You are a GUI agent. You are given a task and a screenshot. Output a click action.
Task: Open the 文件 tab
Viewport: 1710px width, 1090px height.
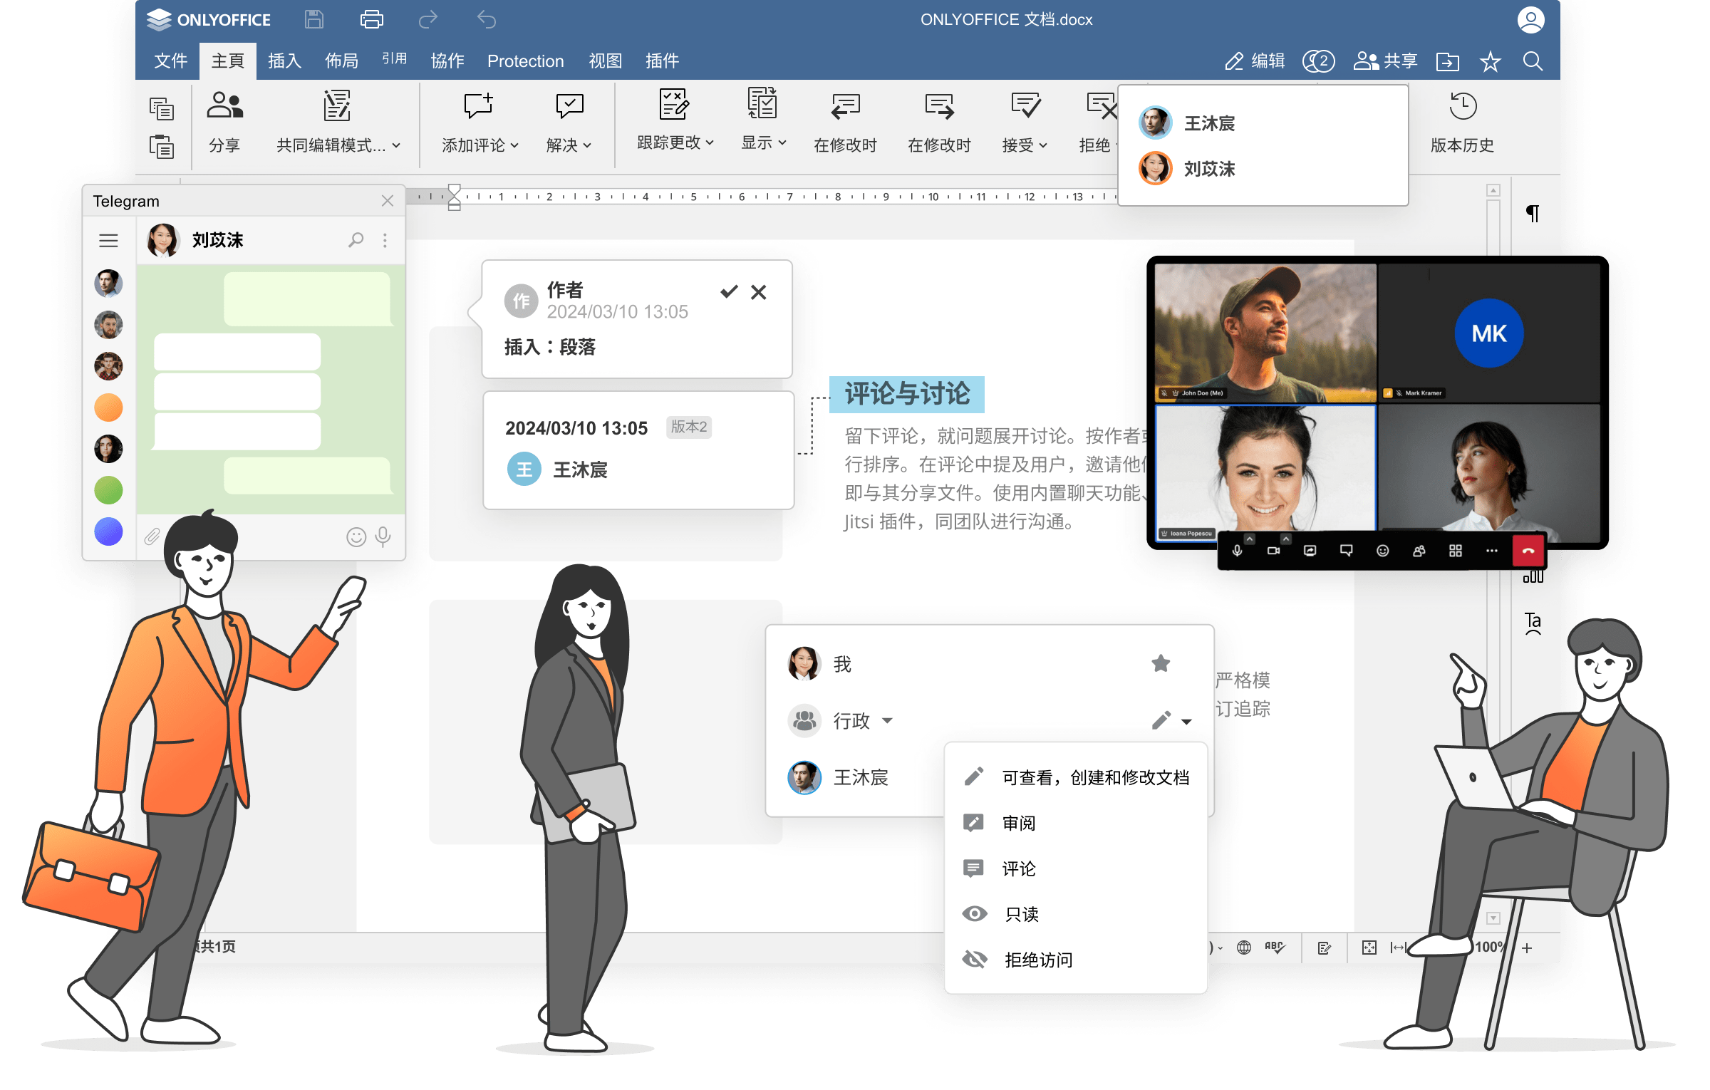(x=171, y=61)
